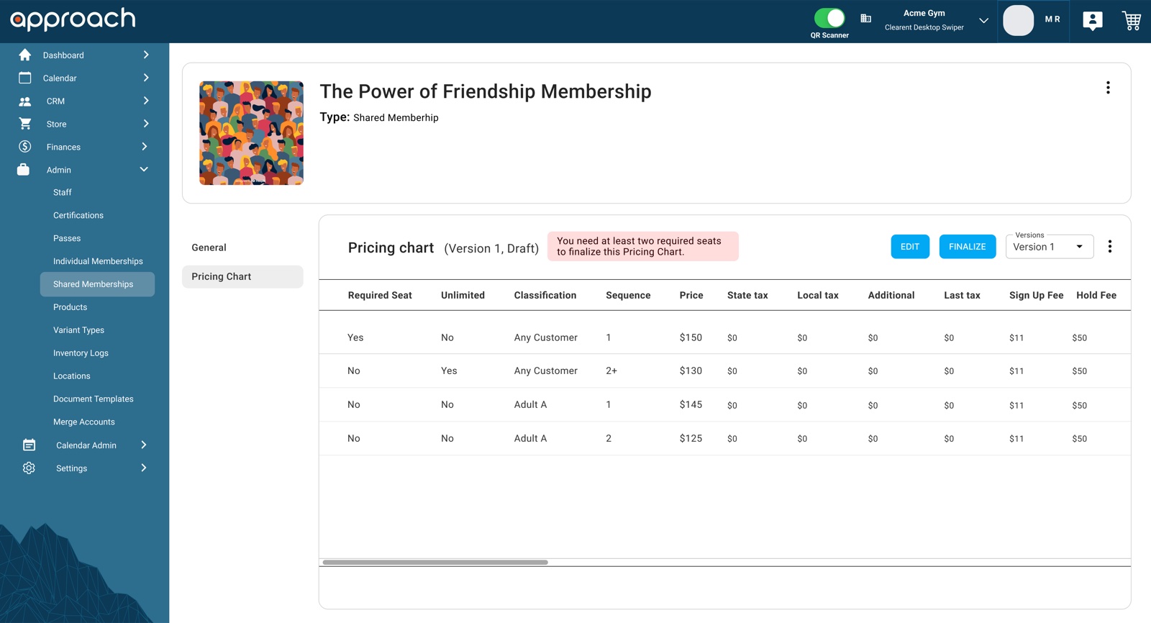Expand the Finances menu chevron
This screenshot has height=623, width=1151.
click(145, 147)
